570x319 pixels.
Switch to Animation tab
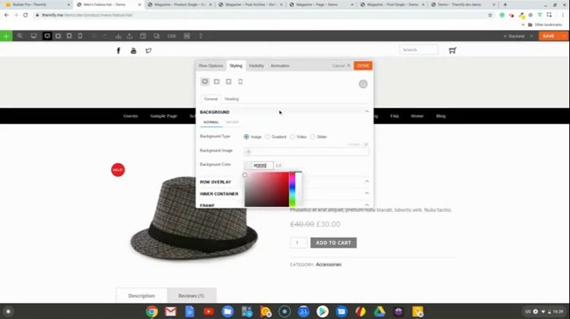click(x=280, y=65)
